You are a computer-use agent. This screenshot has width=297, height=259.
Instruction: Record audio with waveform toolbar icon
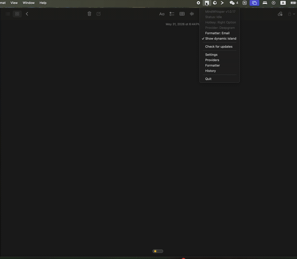[192, 14]
